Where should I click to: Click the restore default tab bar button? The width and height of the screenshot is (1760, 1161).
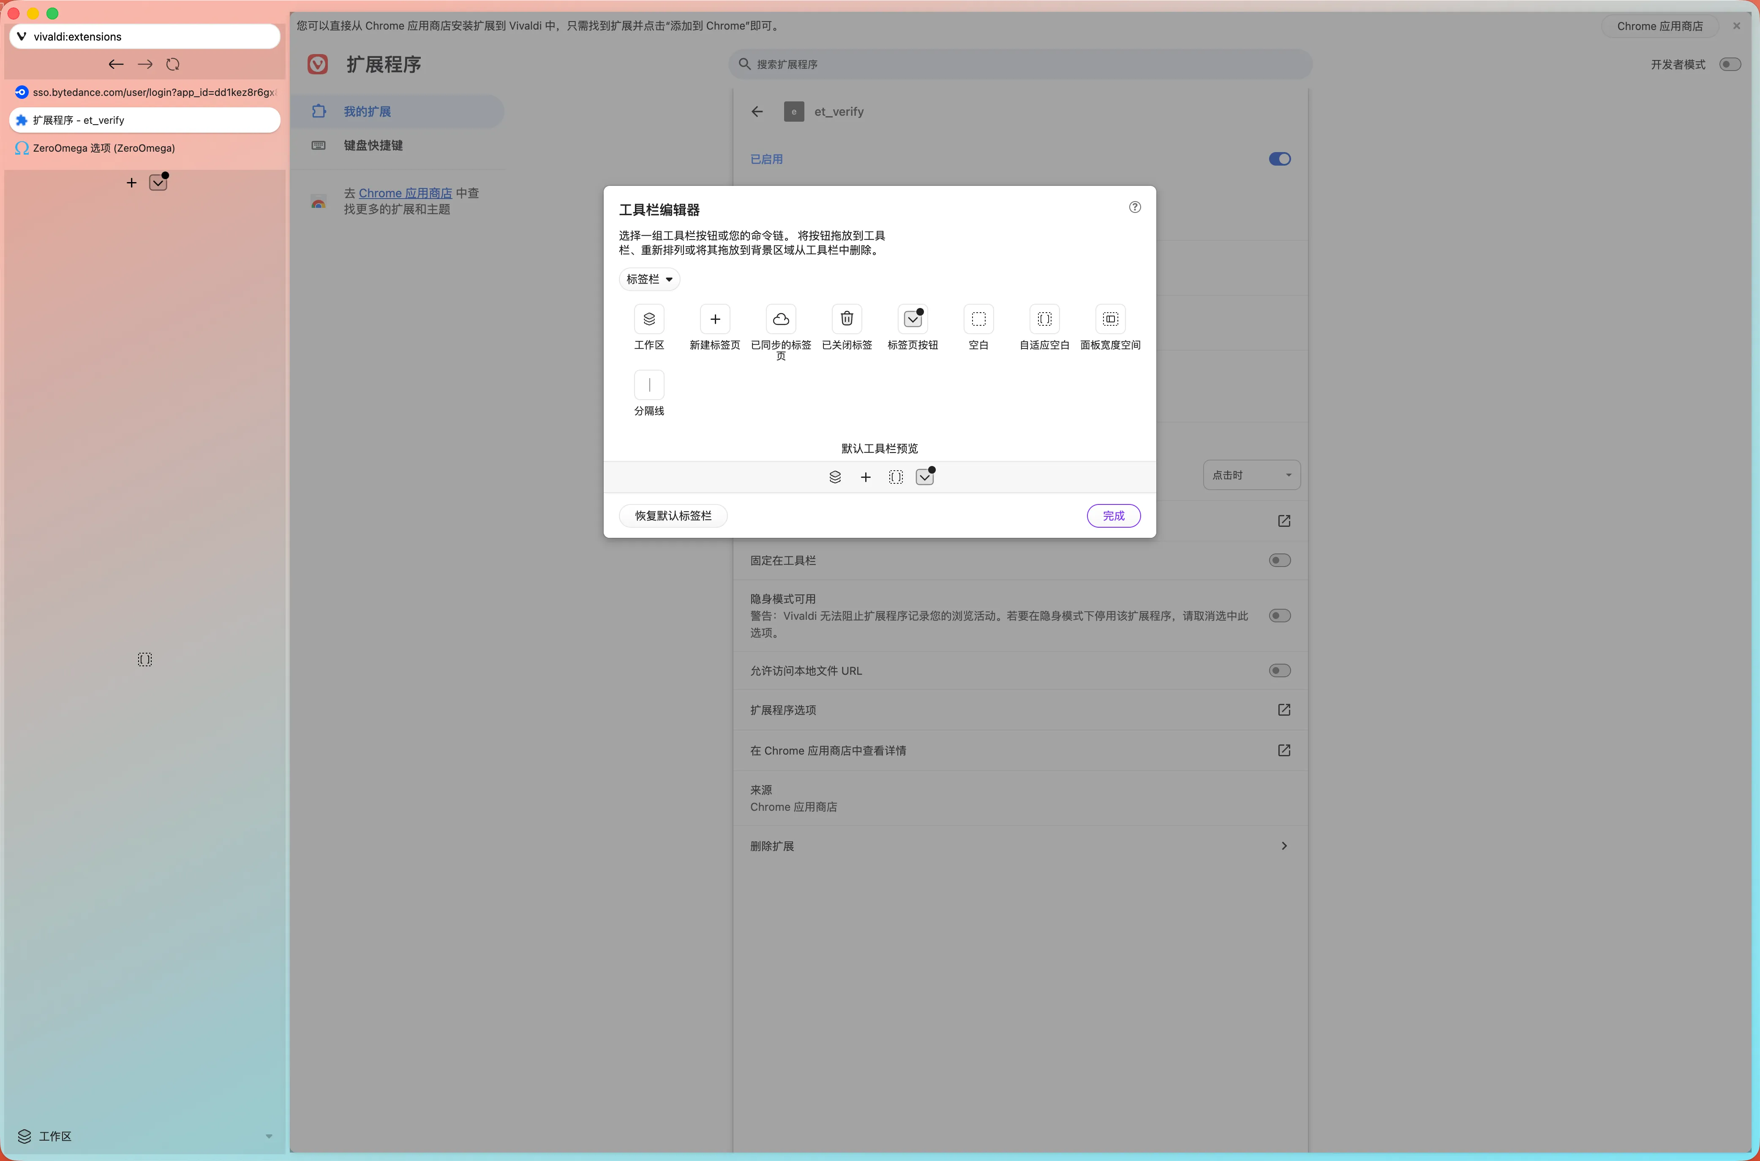coord(672,516)
